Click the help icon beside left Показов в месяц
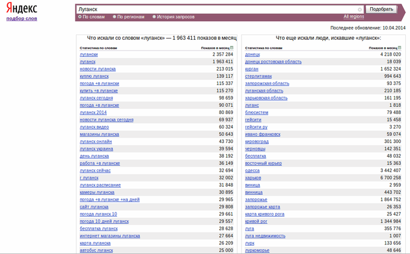Image resolution: width=410 pixels, height=254 pixels. click(232, 48)
